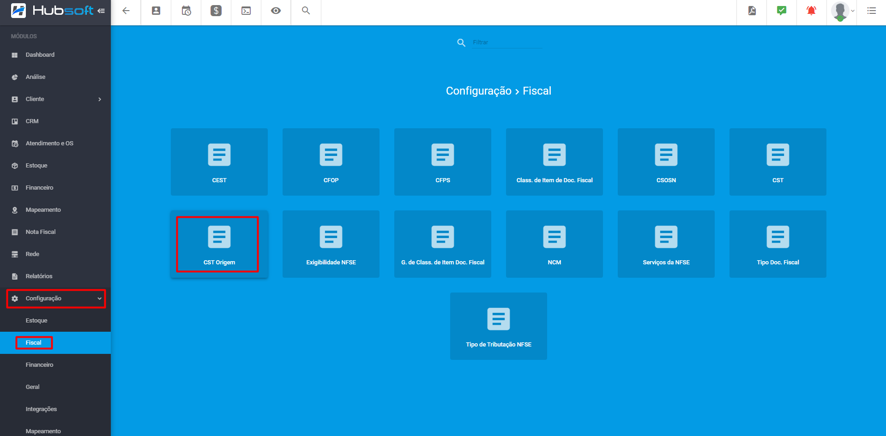The width and height of the screenshot is (886, 436).
Task: Select Integrações under Configuração
Action: coord(55,409)
